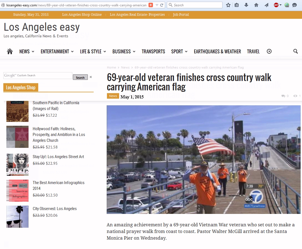Bookmark this page with the star icon

228,5
